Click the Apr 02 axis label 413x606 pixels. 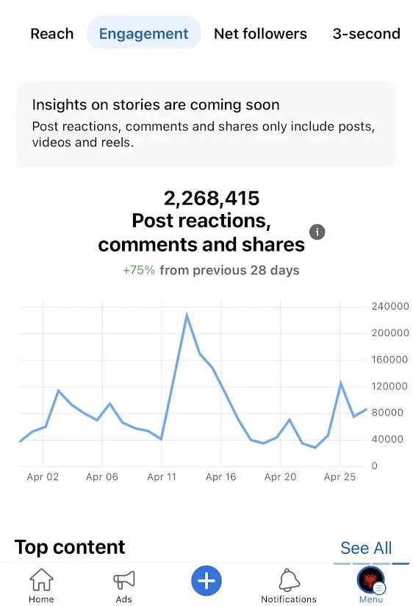pyautogui.click(x=43, y=477)
